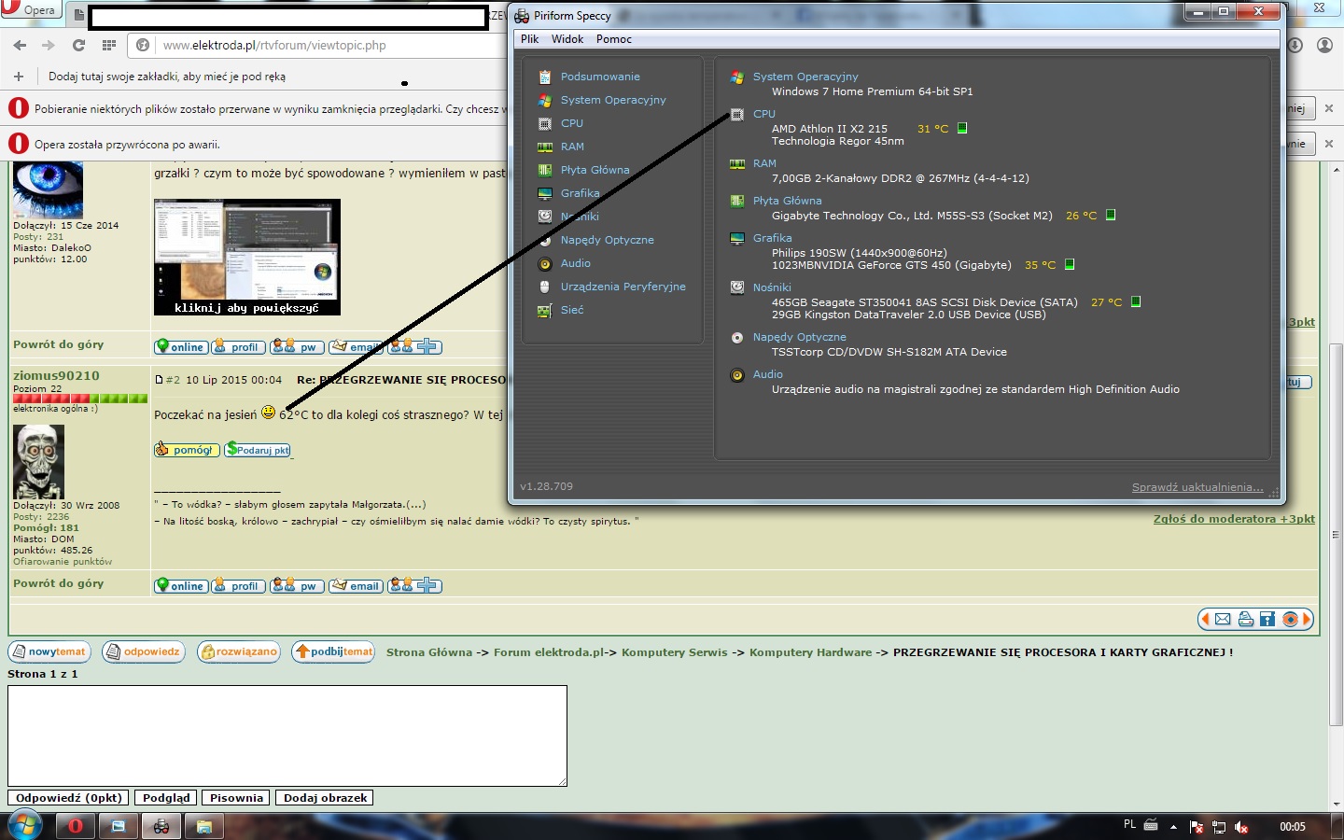This screenshot has width=1344, height=840.
Task: Open the ziomus90210 username link
Action: pyautogui.click(x=56, y=375)
